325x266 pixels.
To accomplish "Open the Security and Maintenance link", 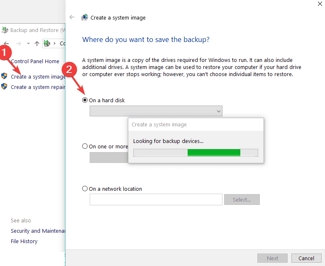I will coord(38,231).
